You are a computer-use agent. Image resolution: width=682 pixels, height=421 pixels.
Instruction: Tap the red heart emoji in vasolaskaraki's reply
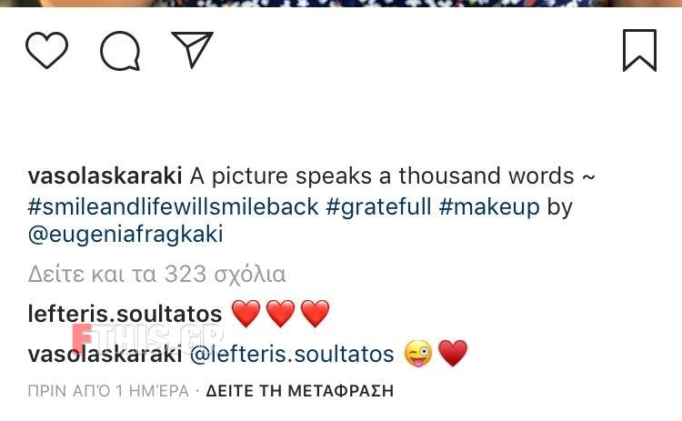point(453,354)
